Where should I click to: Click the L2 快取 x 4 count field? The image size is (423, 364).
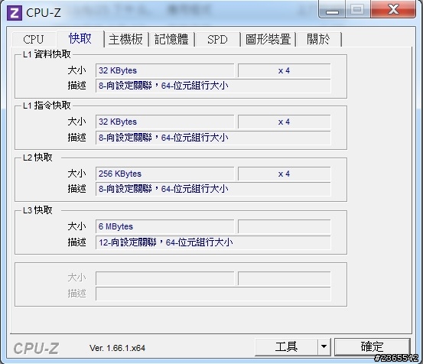click(x=284, y=174)
